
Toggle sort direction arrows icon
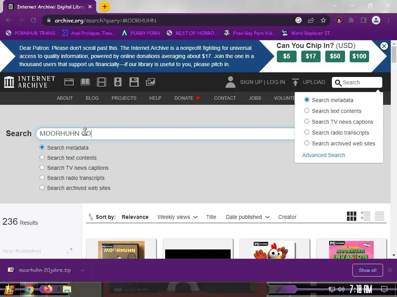coord(90,217)
